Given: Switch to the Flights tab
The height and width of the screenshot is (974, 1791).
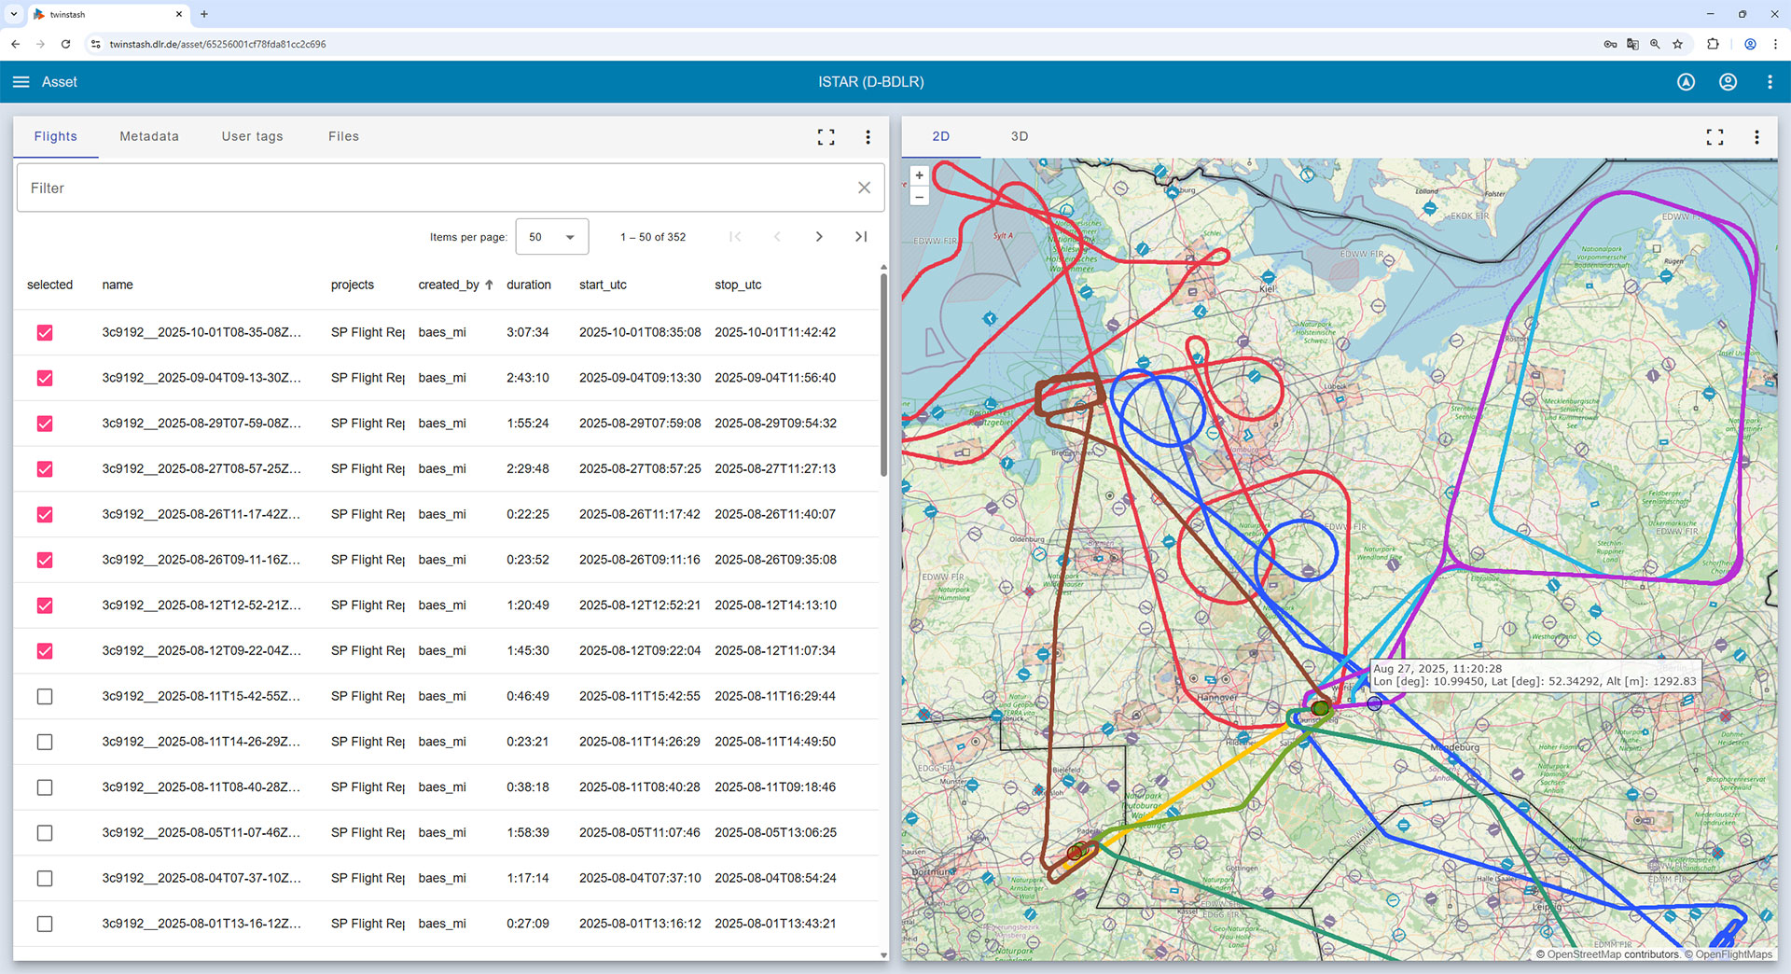Looking at the screenshot, I should point(56,136).
